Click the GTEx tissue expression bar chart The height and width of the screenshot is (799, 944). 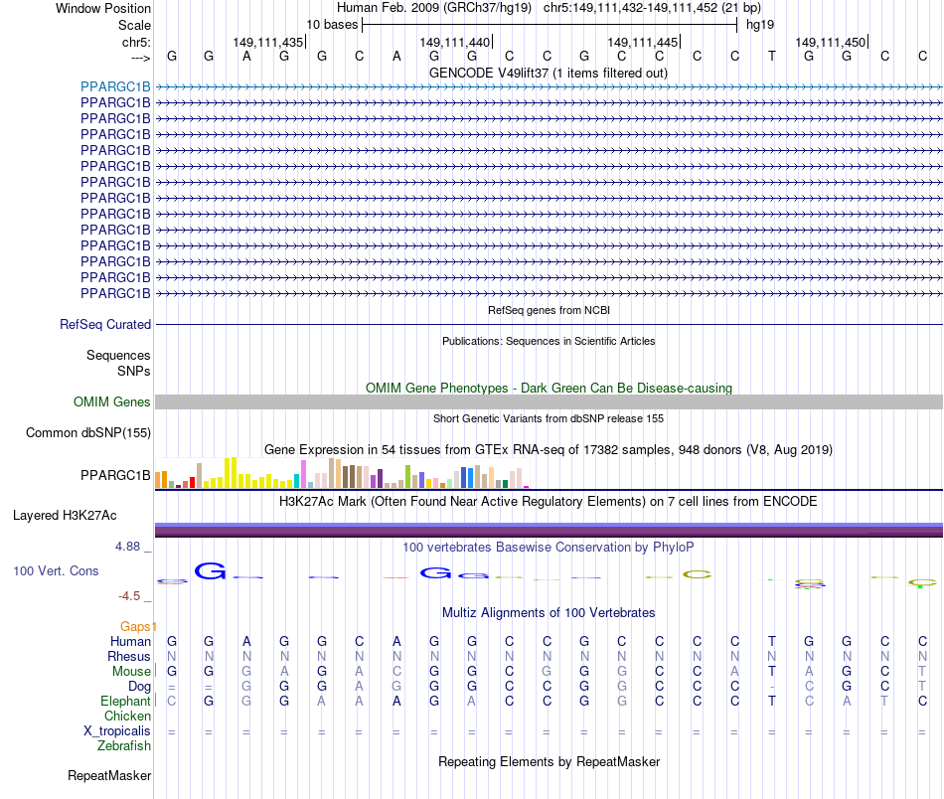pyautogui.click(x=342, y=473)
